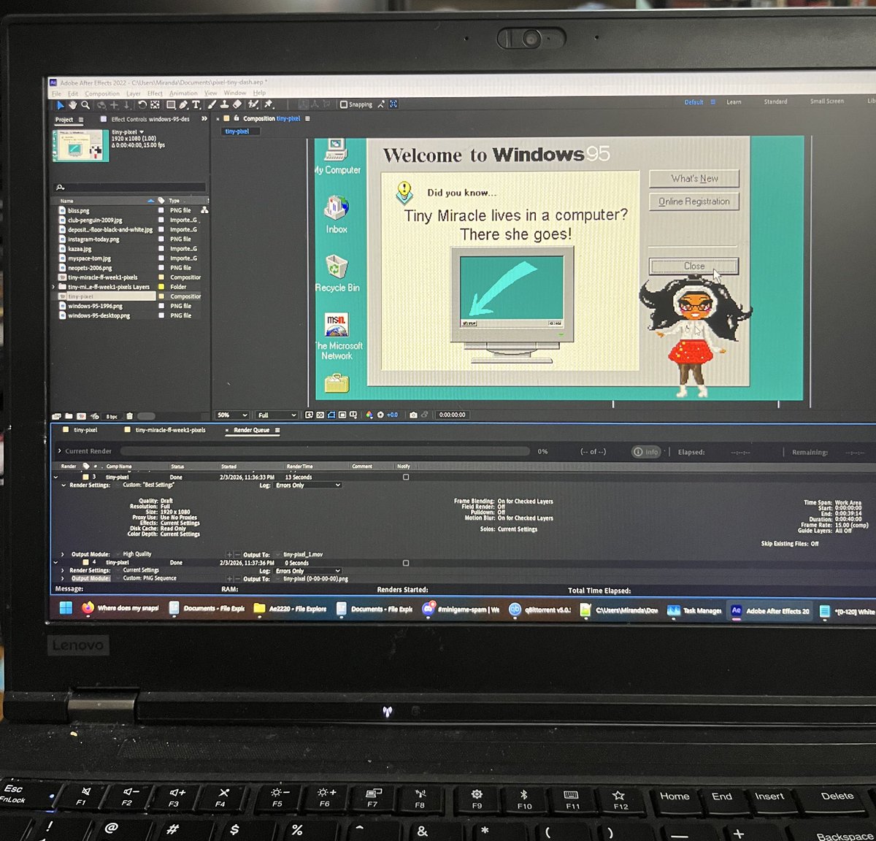Open the Layer menu
876x841 pixels.
[134, 93]
